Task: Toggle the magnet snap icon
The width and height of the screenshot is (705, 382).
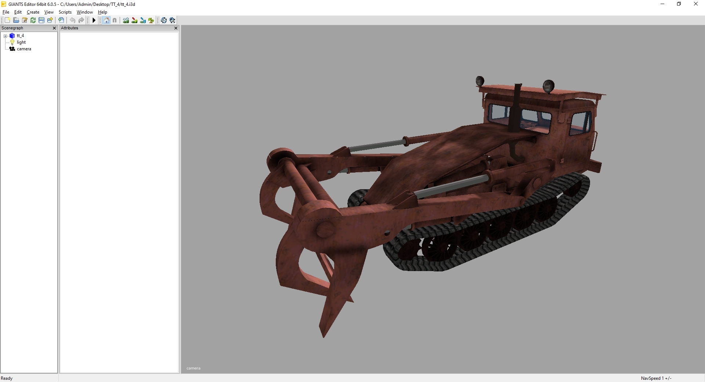Action: [115, 20]
